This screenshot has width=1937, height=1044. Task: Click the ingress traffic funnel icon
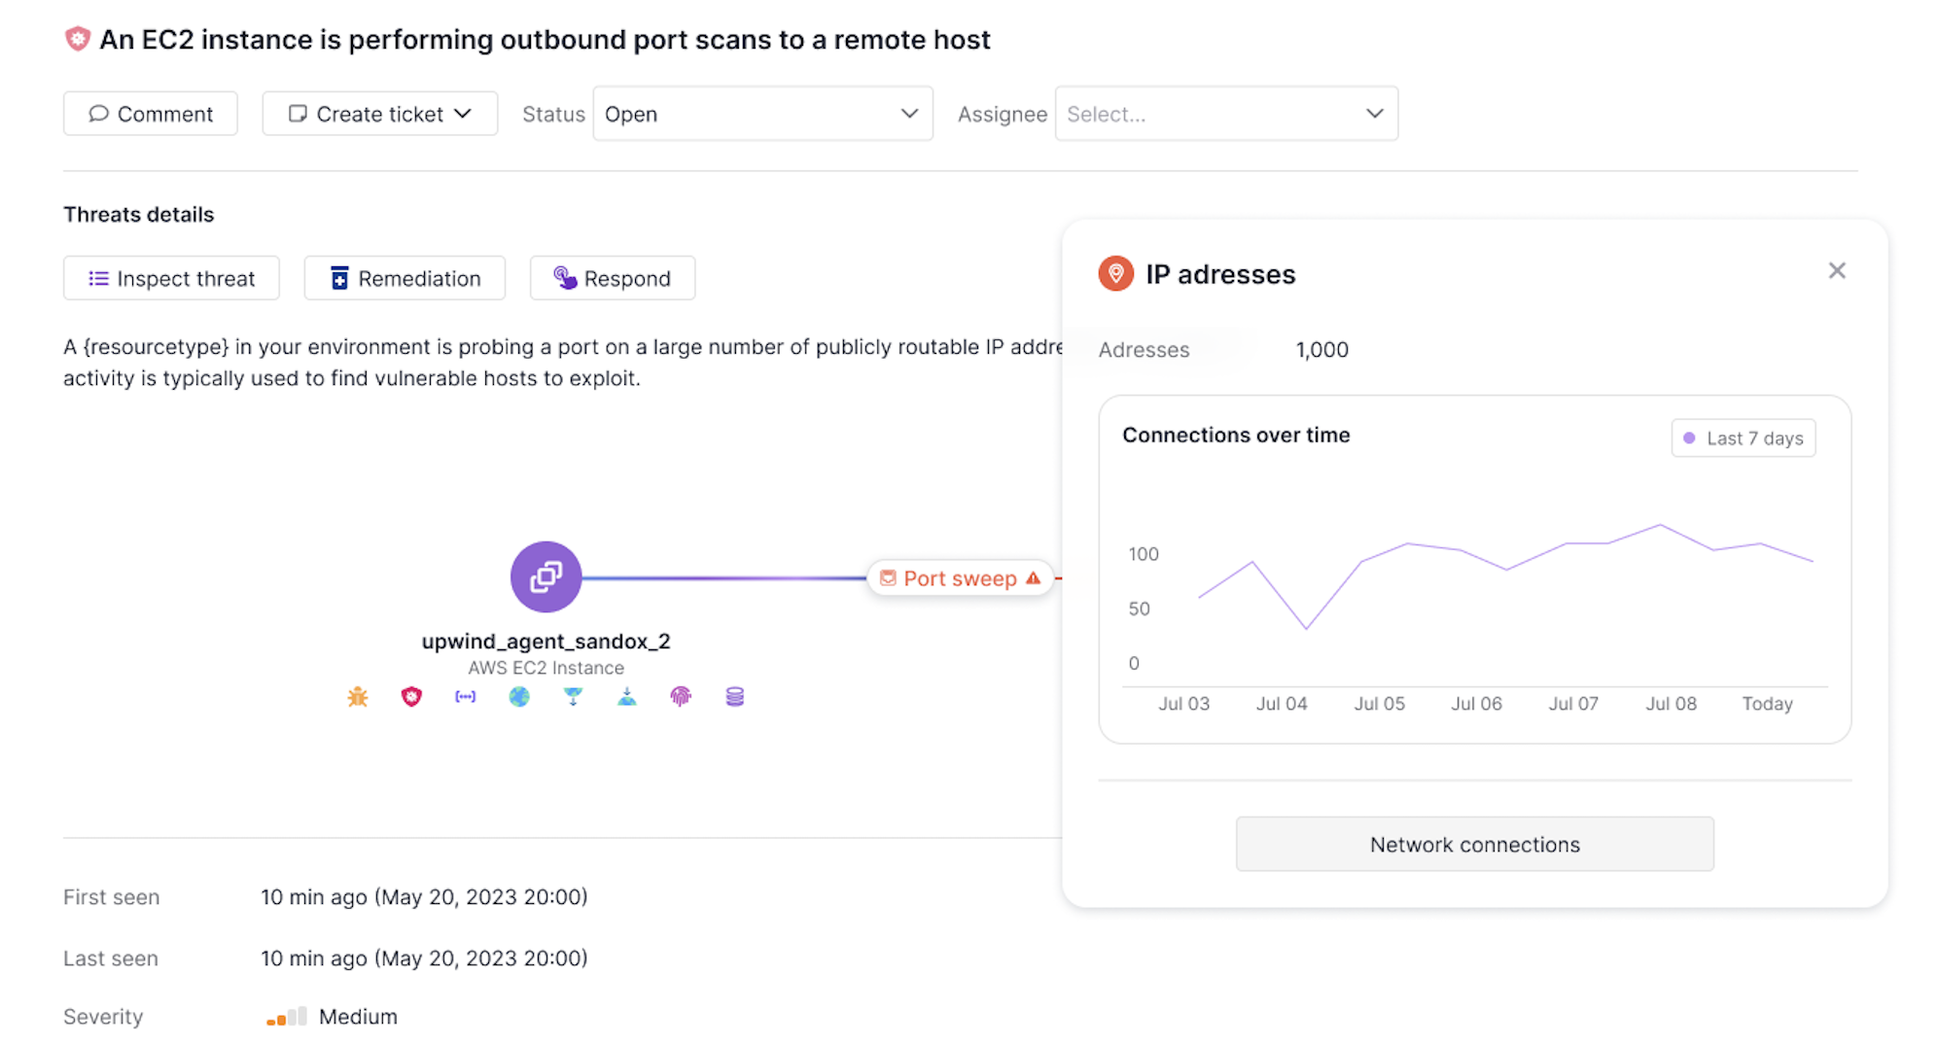573,696
